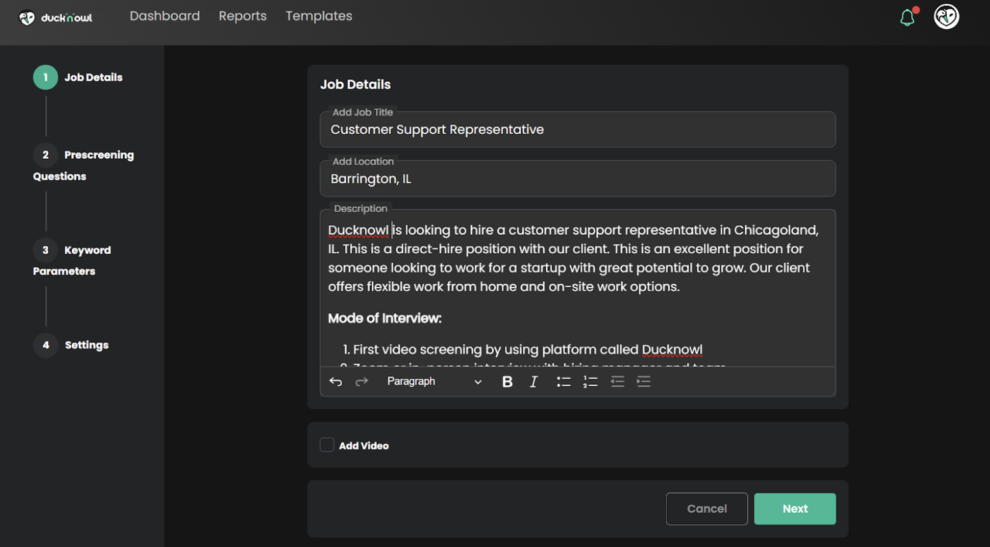The height and width of the screenshot is (547, 990).
Task: Select the Add Location input field
Action: tap(577, 179)
